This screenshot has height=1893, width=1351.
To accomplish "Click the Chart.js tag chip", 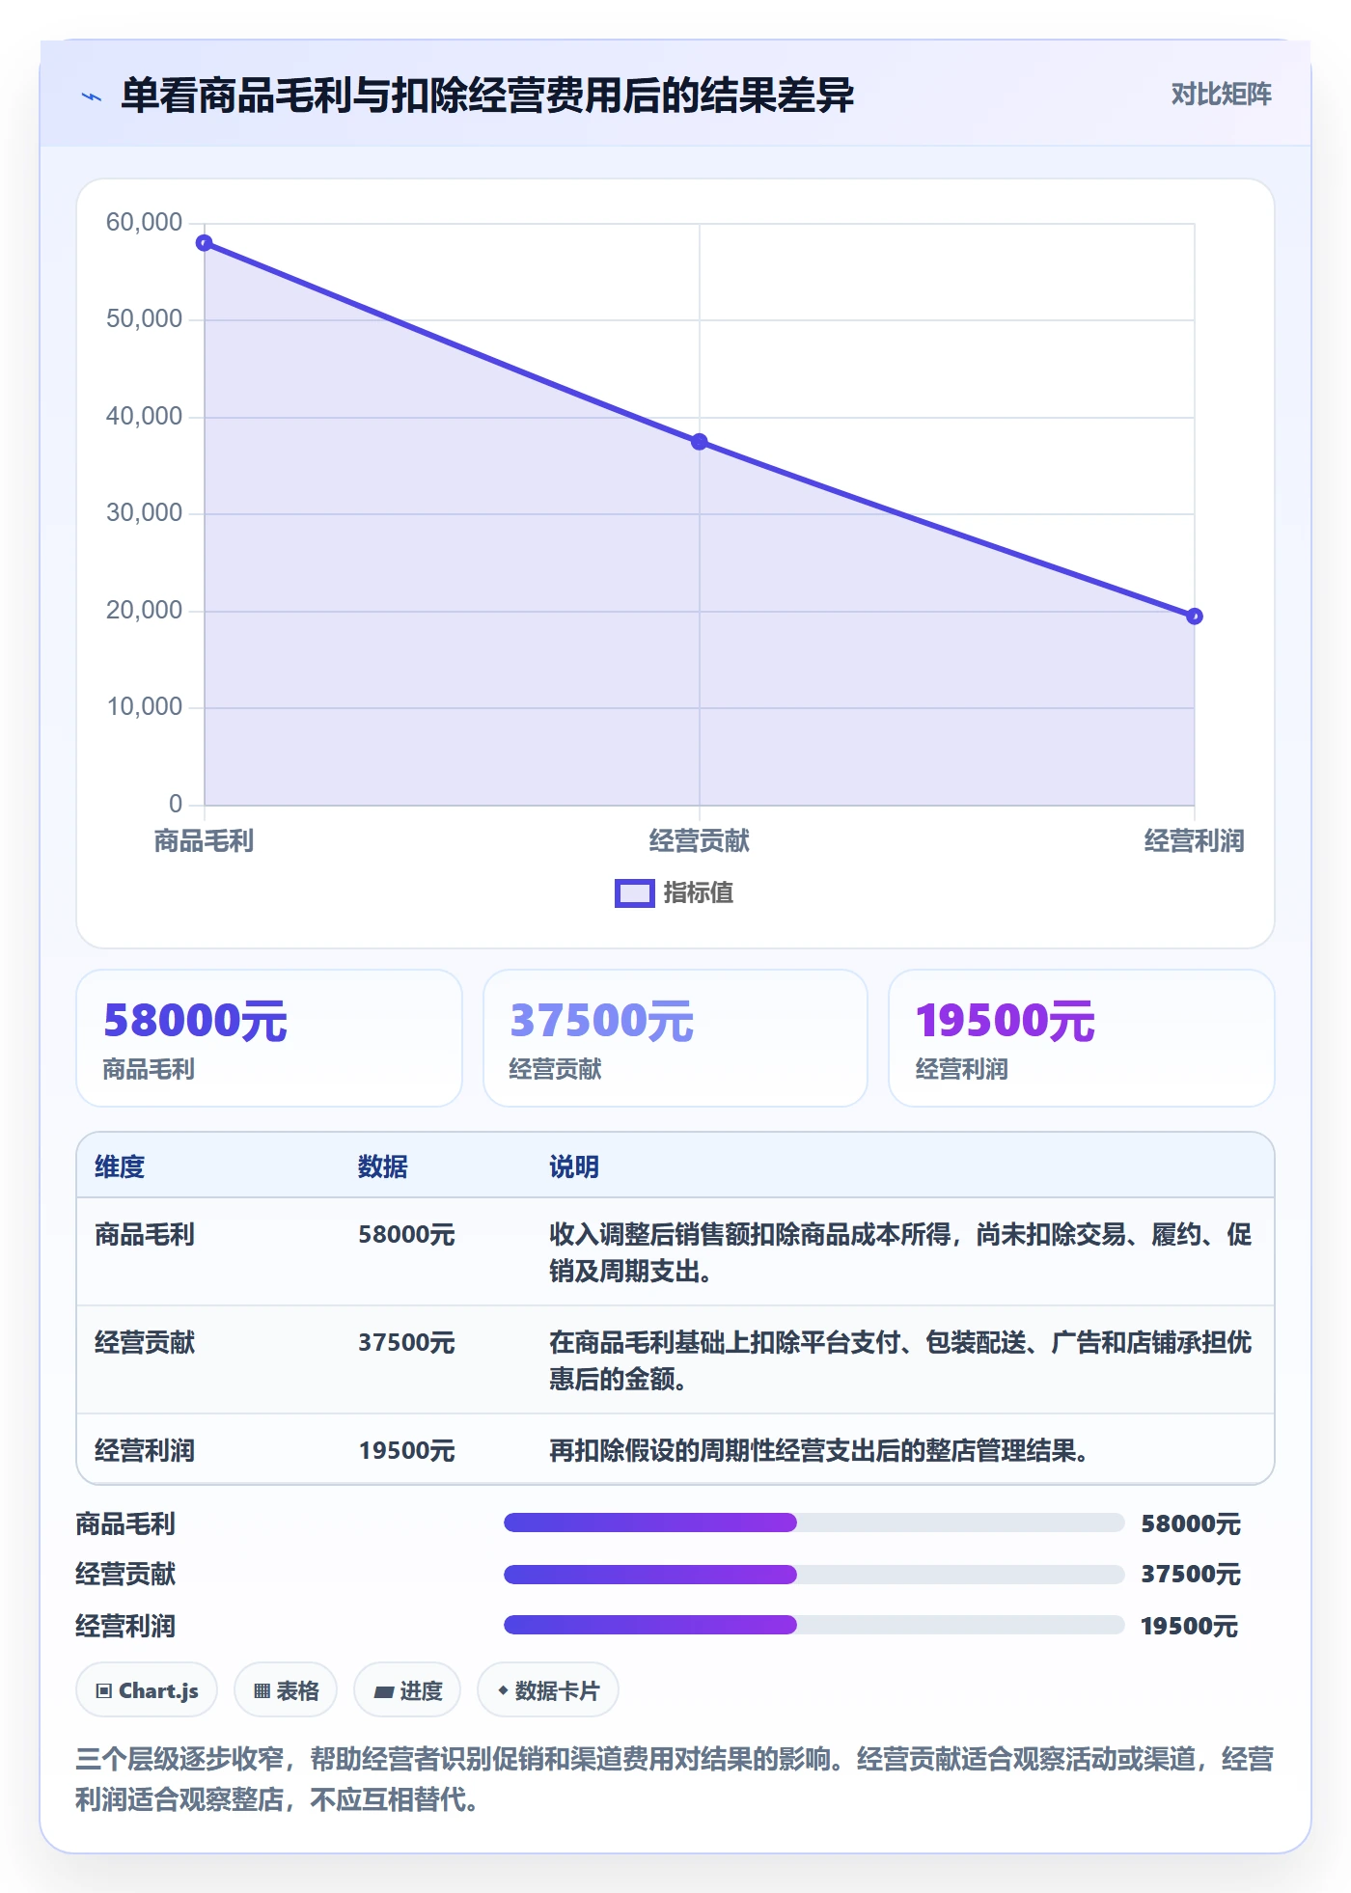I will click(x=147, y=1690).
